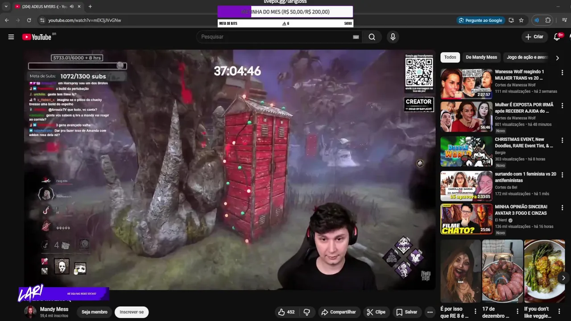This screenshot has height=321, width=571.
Task: Click the Criar button
Action: [534, 37]
